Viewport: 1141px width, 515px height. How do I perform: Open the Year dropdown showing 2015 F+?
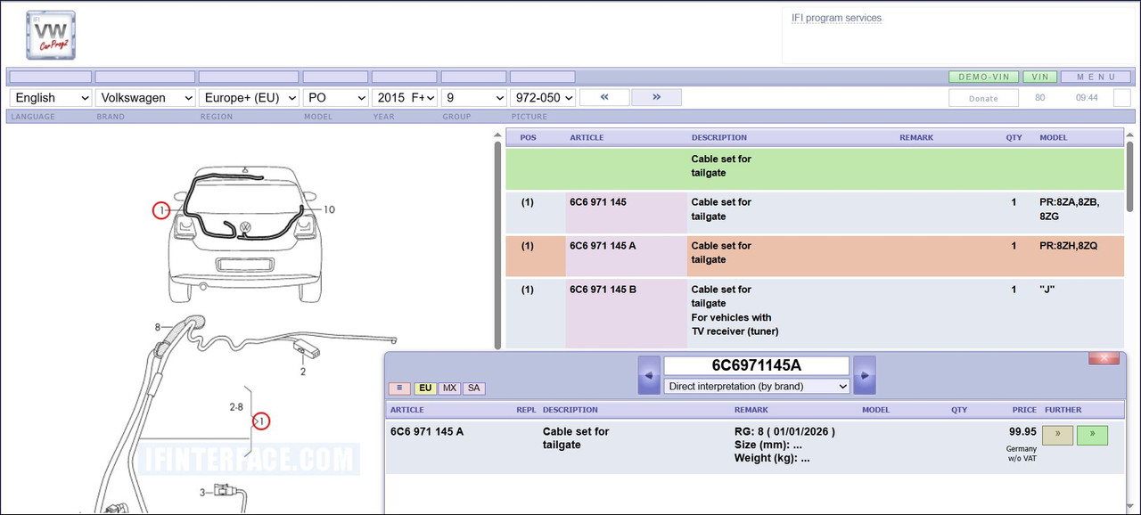coord(406,98)
